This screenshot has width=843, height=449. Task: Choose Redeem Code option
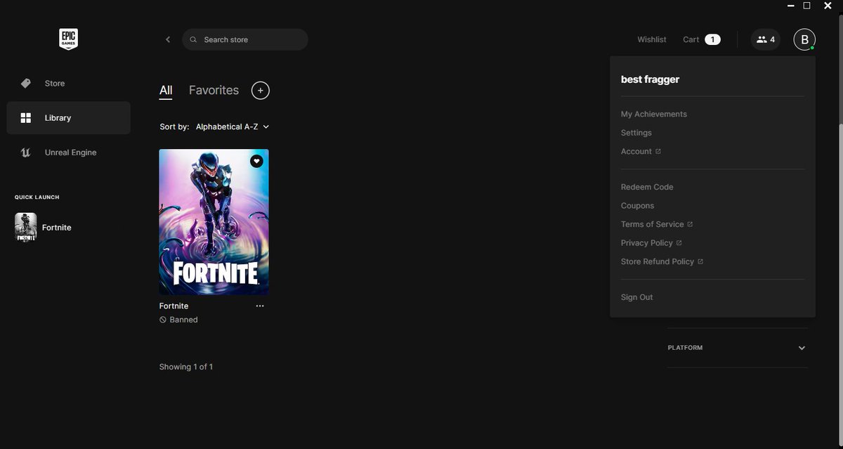[647, 187]
